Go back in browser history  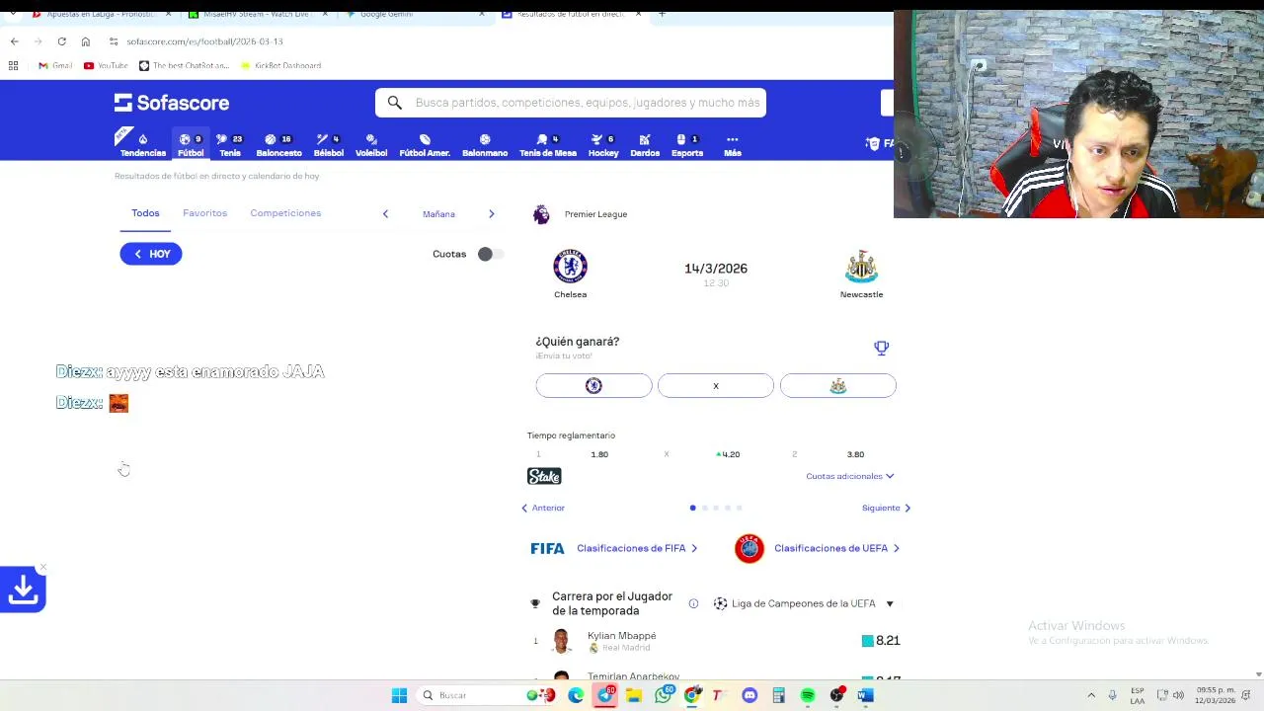coord(14,41)
